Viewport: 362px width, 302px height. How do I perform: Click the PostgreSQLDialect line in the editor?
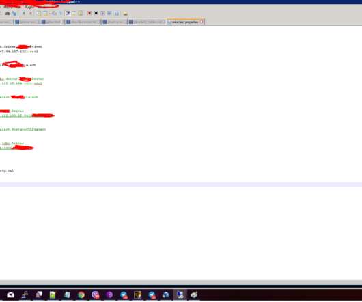(23, 129)
